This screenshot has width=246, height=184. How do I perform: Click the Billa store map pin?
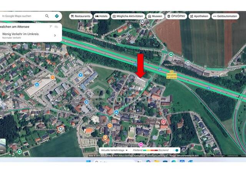tap(80, 75)
